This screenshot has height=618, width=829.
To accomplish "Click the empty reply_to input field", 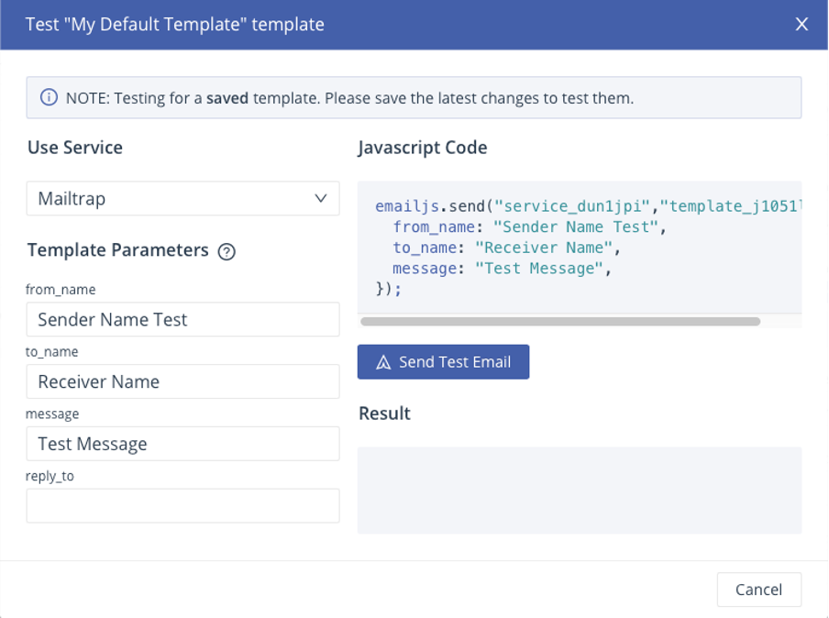I will pyautogui.click(x=182, y=506).
